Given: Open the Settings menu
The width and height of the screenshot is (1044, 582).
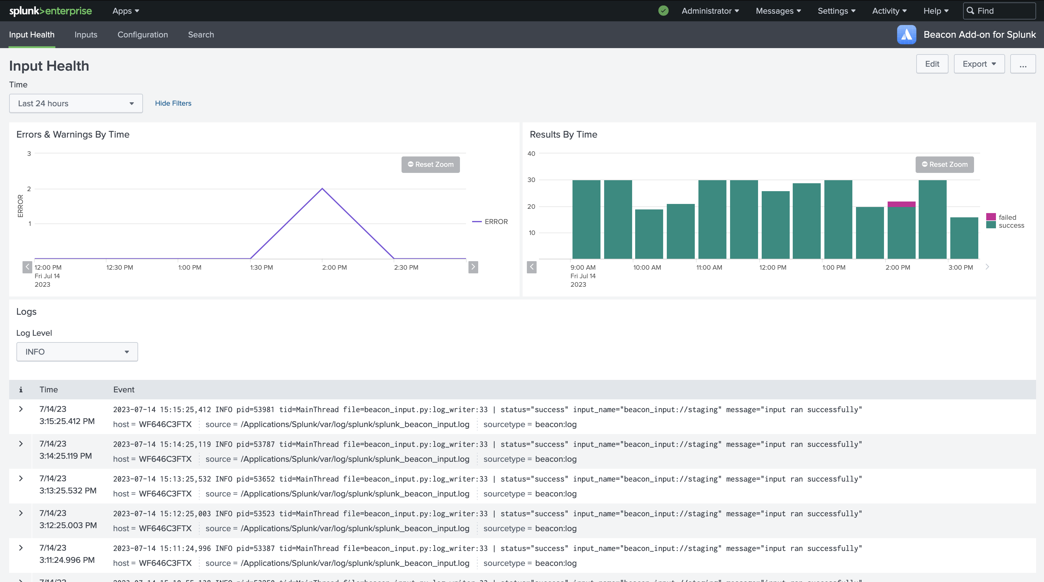Looking at the screenshot, I should [x=837, y=11].
